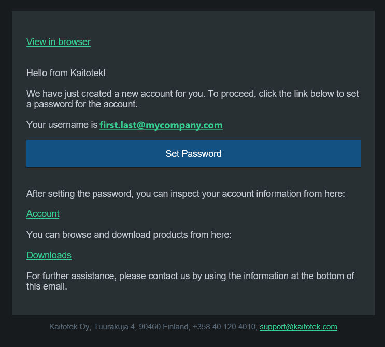Click the blue Set Password button

[x=193, y=154]
